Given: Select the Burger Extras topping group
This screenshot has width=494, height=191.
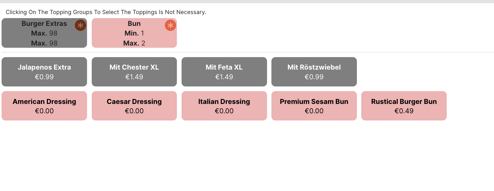Looking at the screenshot, I should [44, 33].
